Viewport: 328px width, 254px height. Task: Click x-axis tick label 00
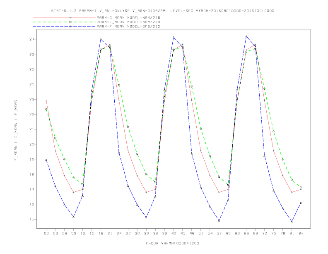[46, 233]
